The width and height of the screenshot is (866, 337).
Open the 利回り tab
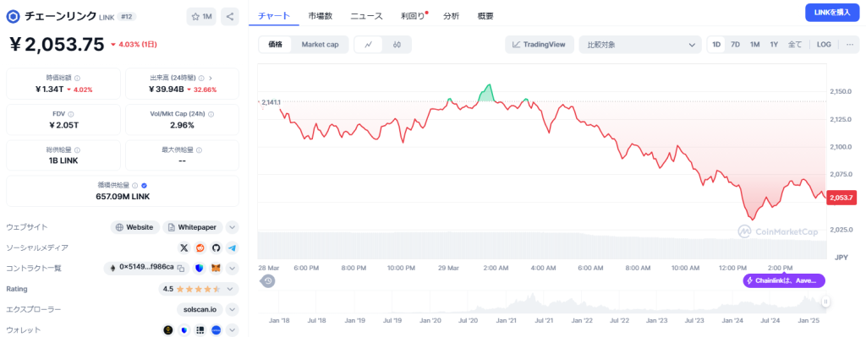click(413, 16)
